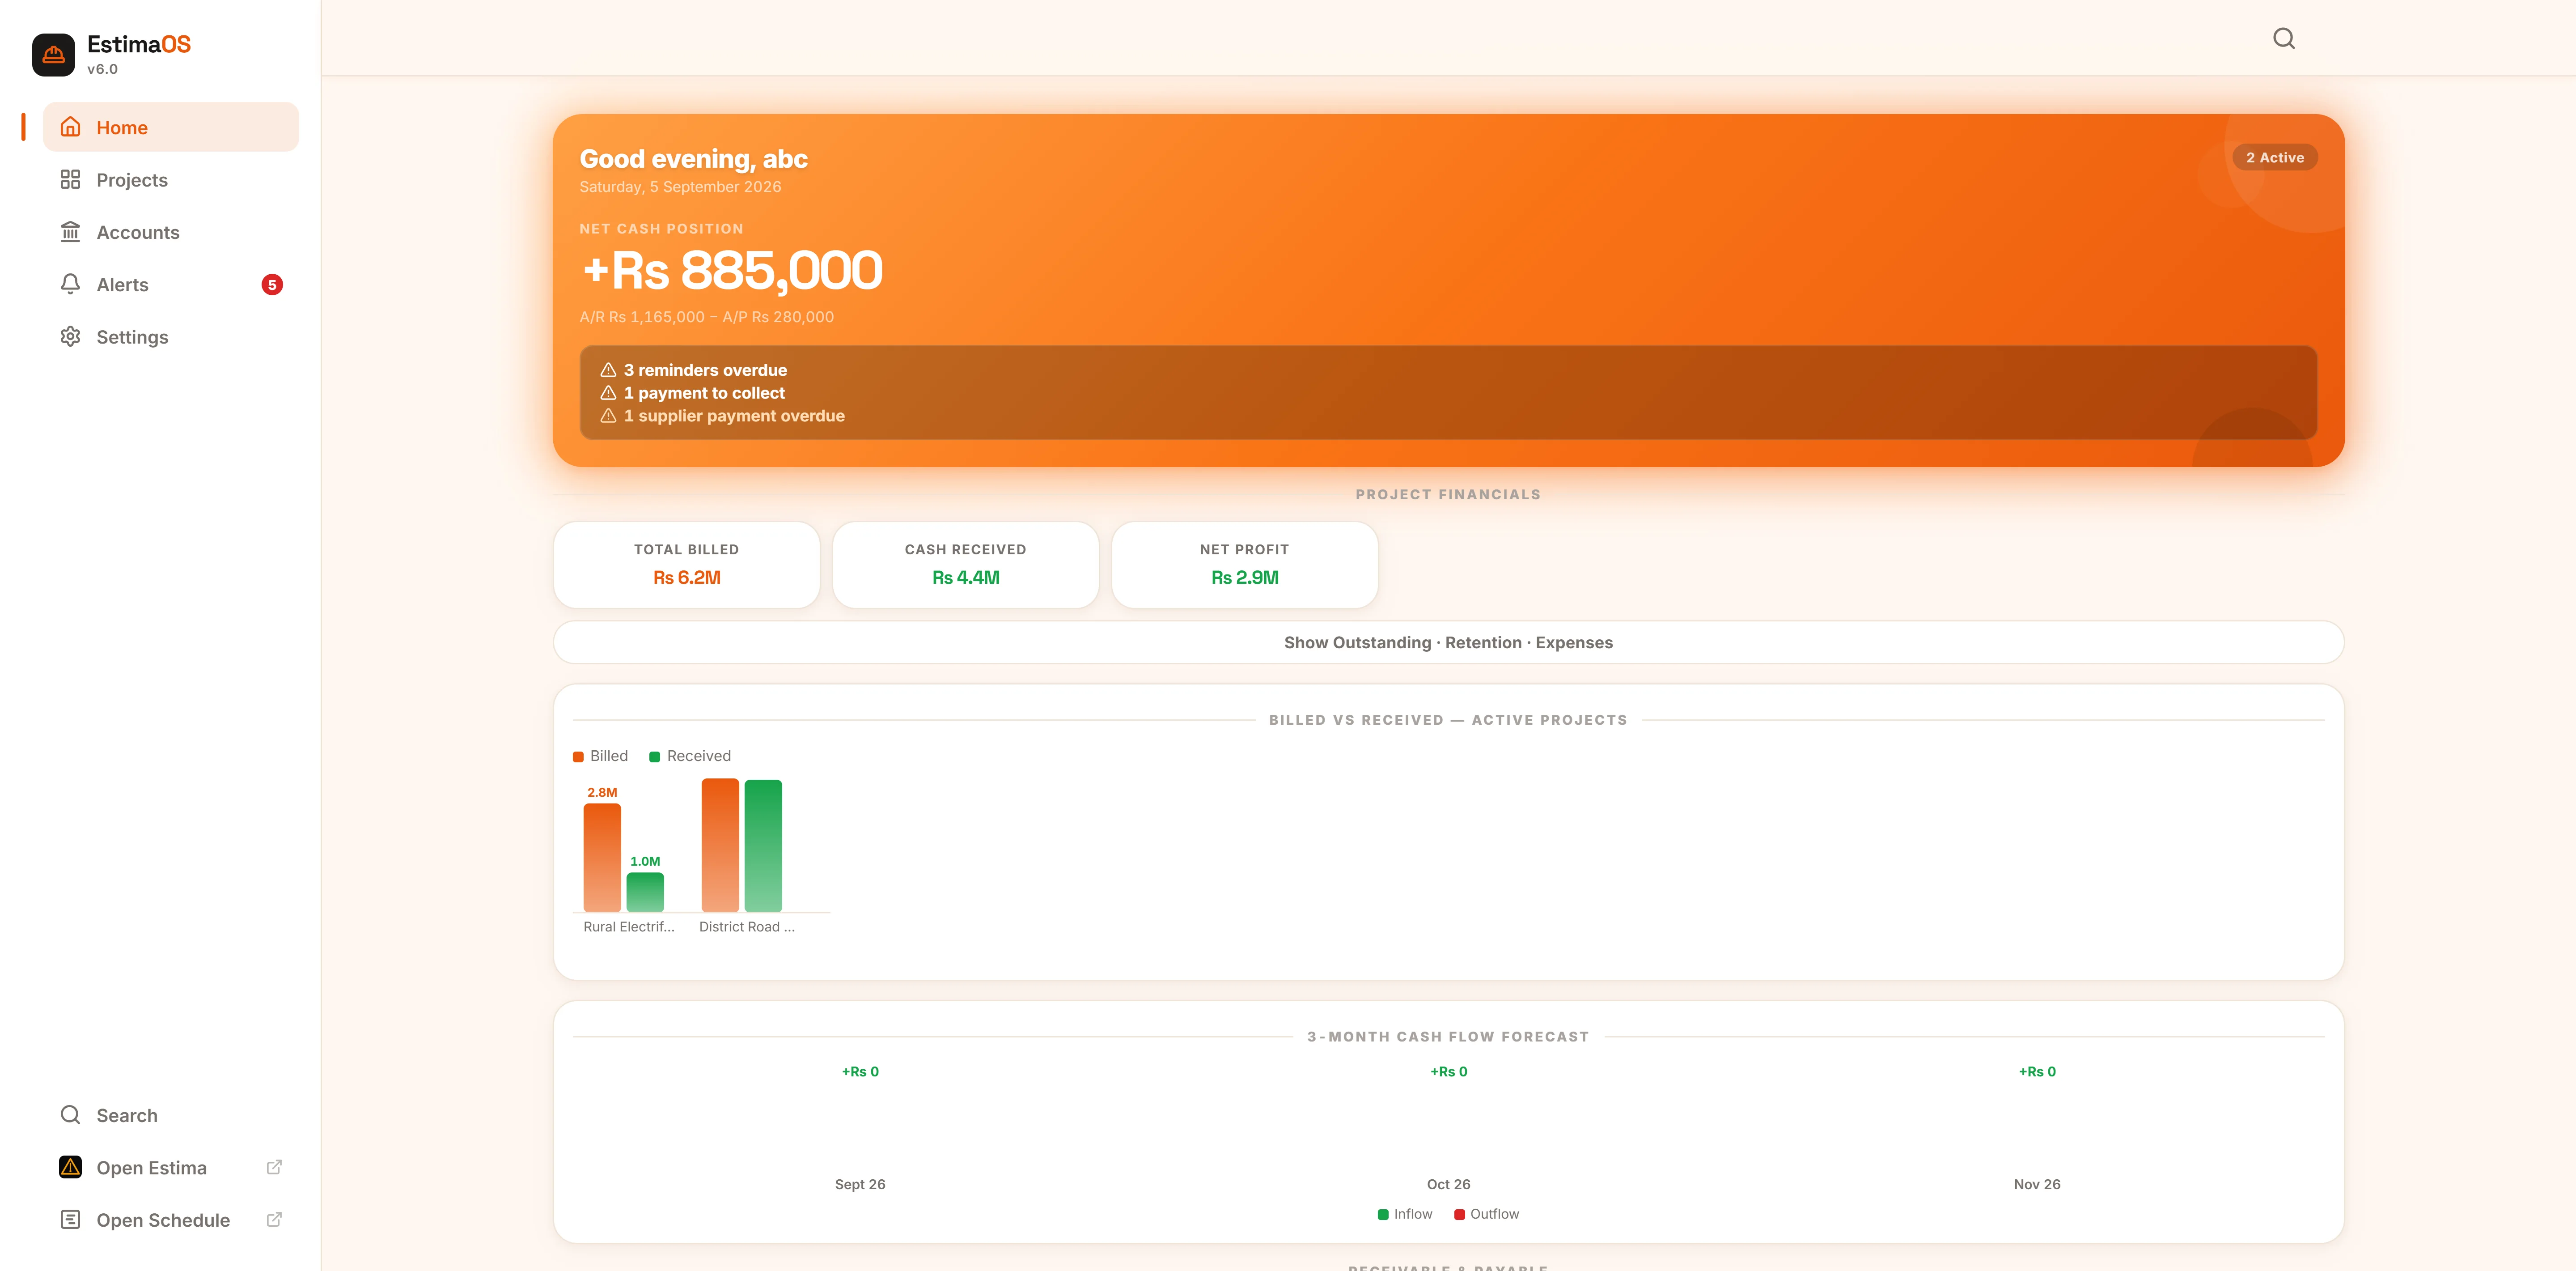Screen dimensions: 2576x1271
Task: Select Search in the sidebar
Action: pos(171,1115)
